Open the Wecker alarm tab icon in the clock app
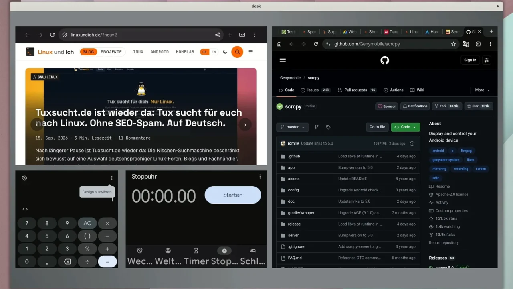The image size is (513, 289). [x=140, y=251]
